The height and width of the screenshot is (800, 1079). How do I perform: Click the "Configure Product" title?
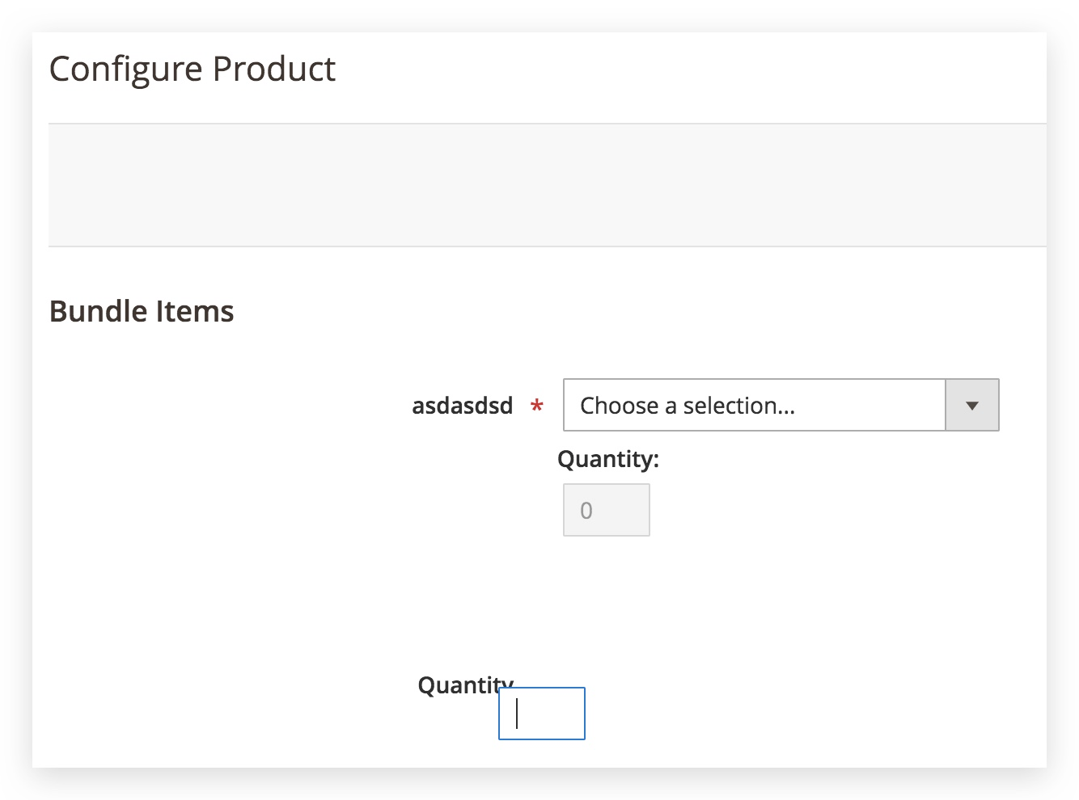click(x=192, y=69)
